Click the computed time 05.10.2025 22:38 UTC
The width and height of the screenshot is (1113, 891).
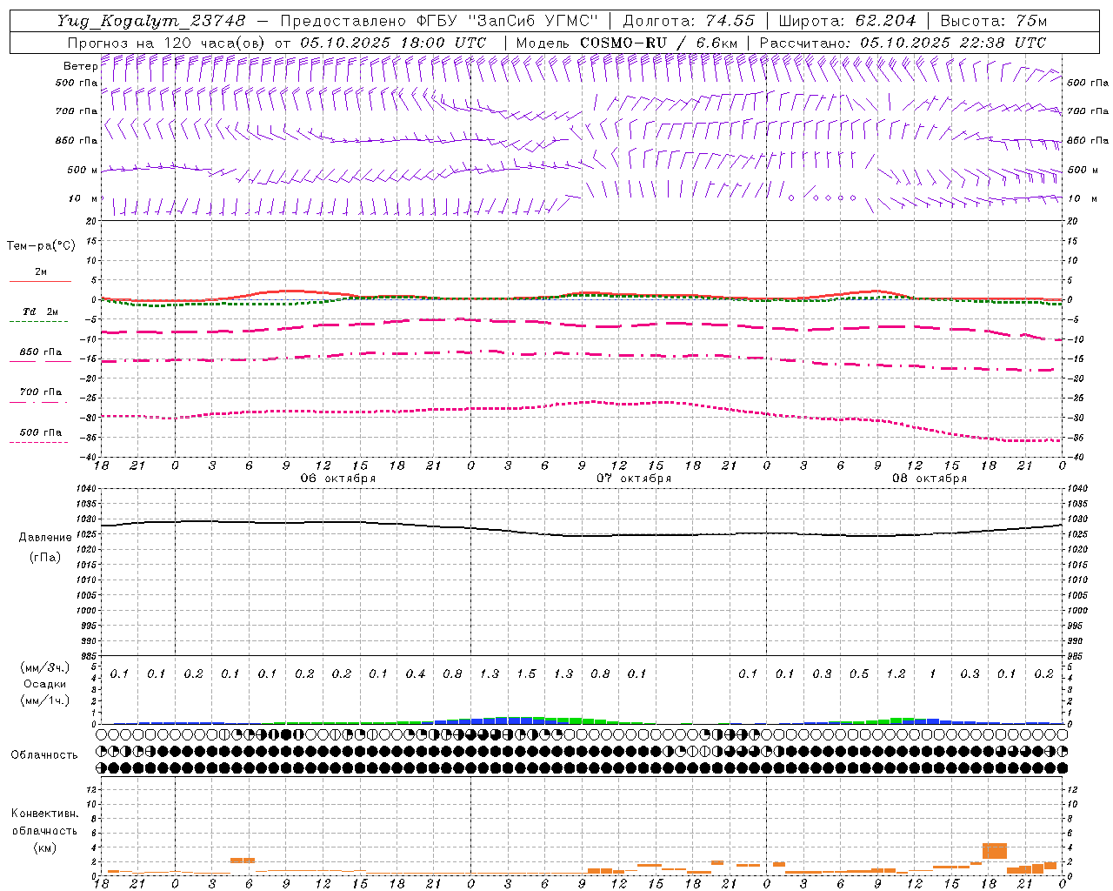pos(953,43)
